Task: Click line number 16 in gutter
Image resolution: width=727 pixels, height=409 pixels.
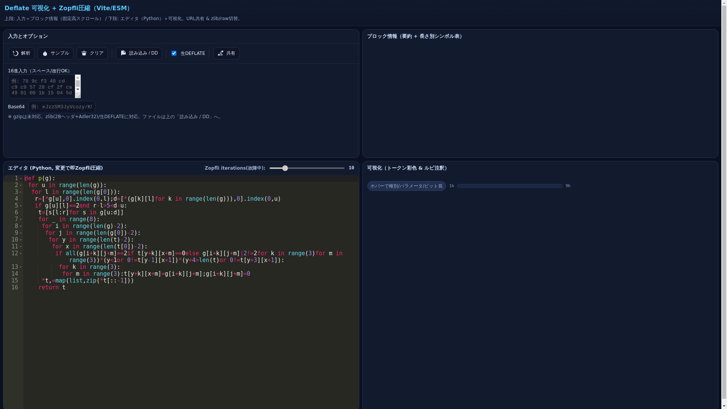Action: [x=15, y=287]
